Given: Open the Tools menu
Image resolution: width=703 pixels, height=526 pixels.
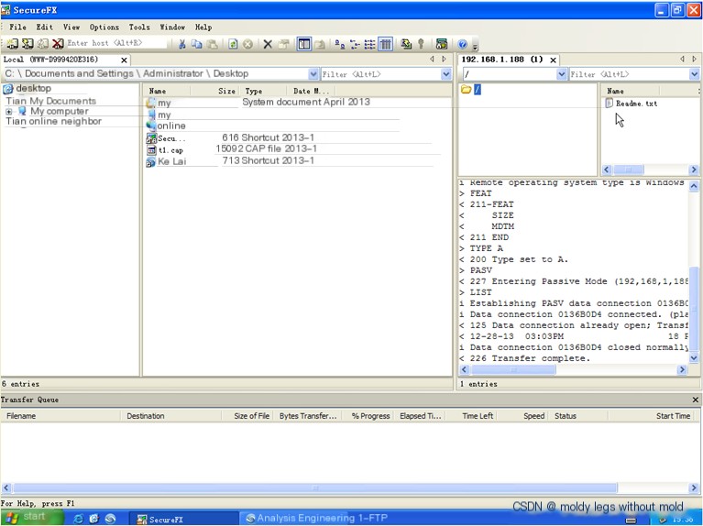Looking at the screenshot, I should [x=139, y=27].
